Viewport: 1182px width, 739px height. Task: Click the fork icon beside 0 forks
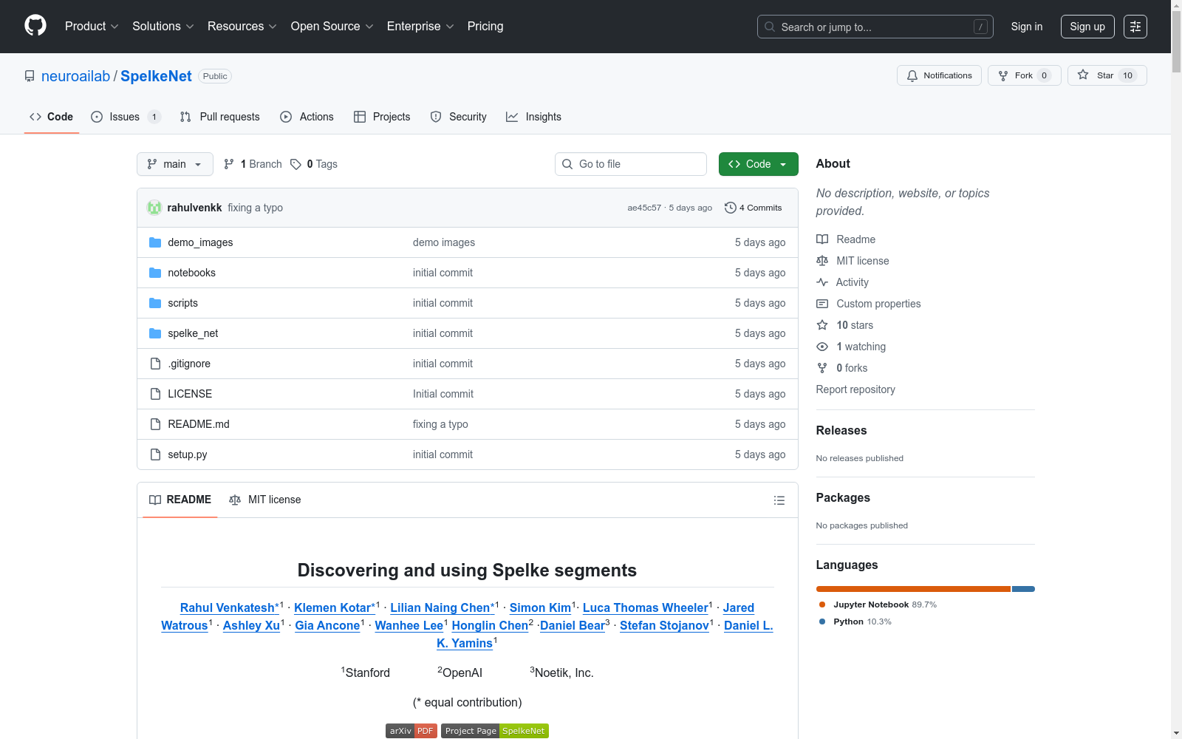click(822, 368)
